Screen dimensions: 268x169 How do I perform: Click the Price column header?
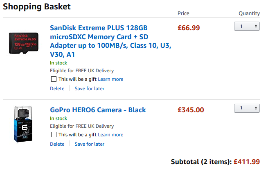tap(183, 13)
